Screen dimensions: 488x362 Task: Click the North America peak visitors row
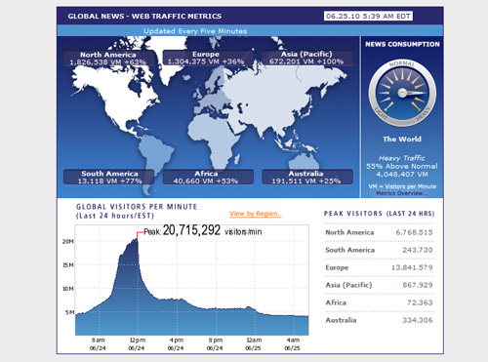pyautogui.click(x=379, y=232)
